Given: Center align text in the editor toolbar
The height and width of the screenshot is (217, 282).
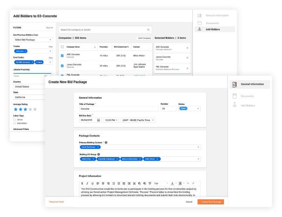Looking at the screenshot, I should 103,183.
